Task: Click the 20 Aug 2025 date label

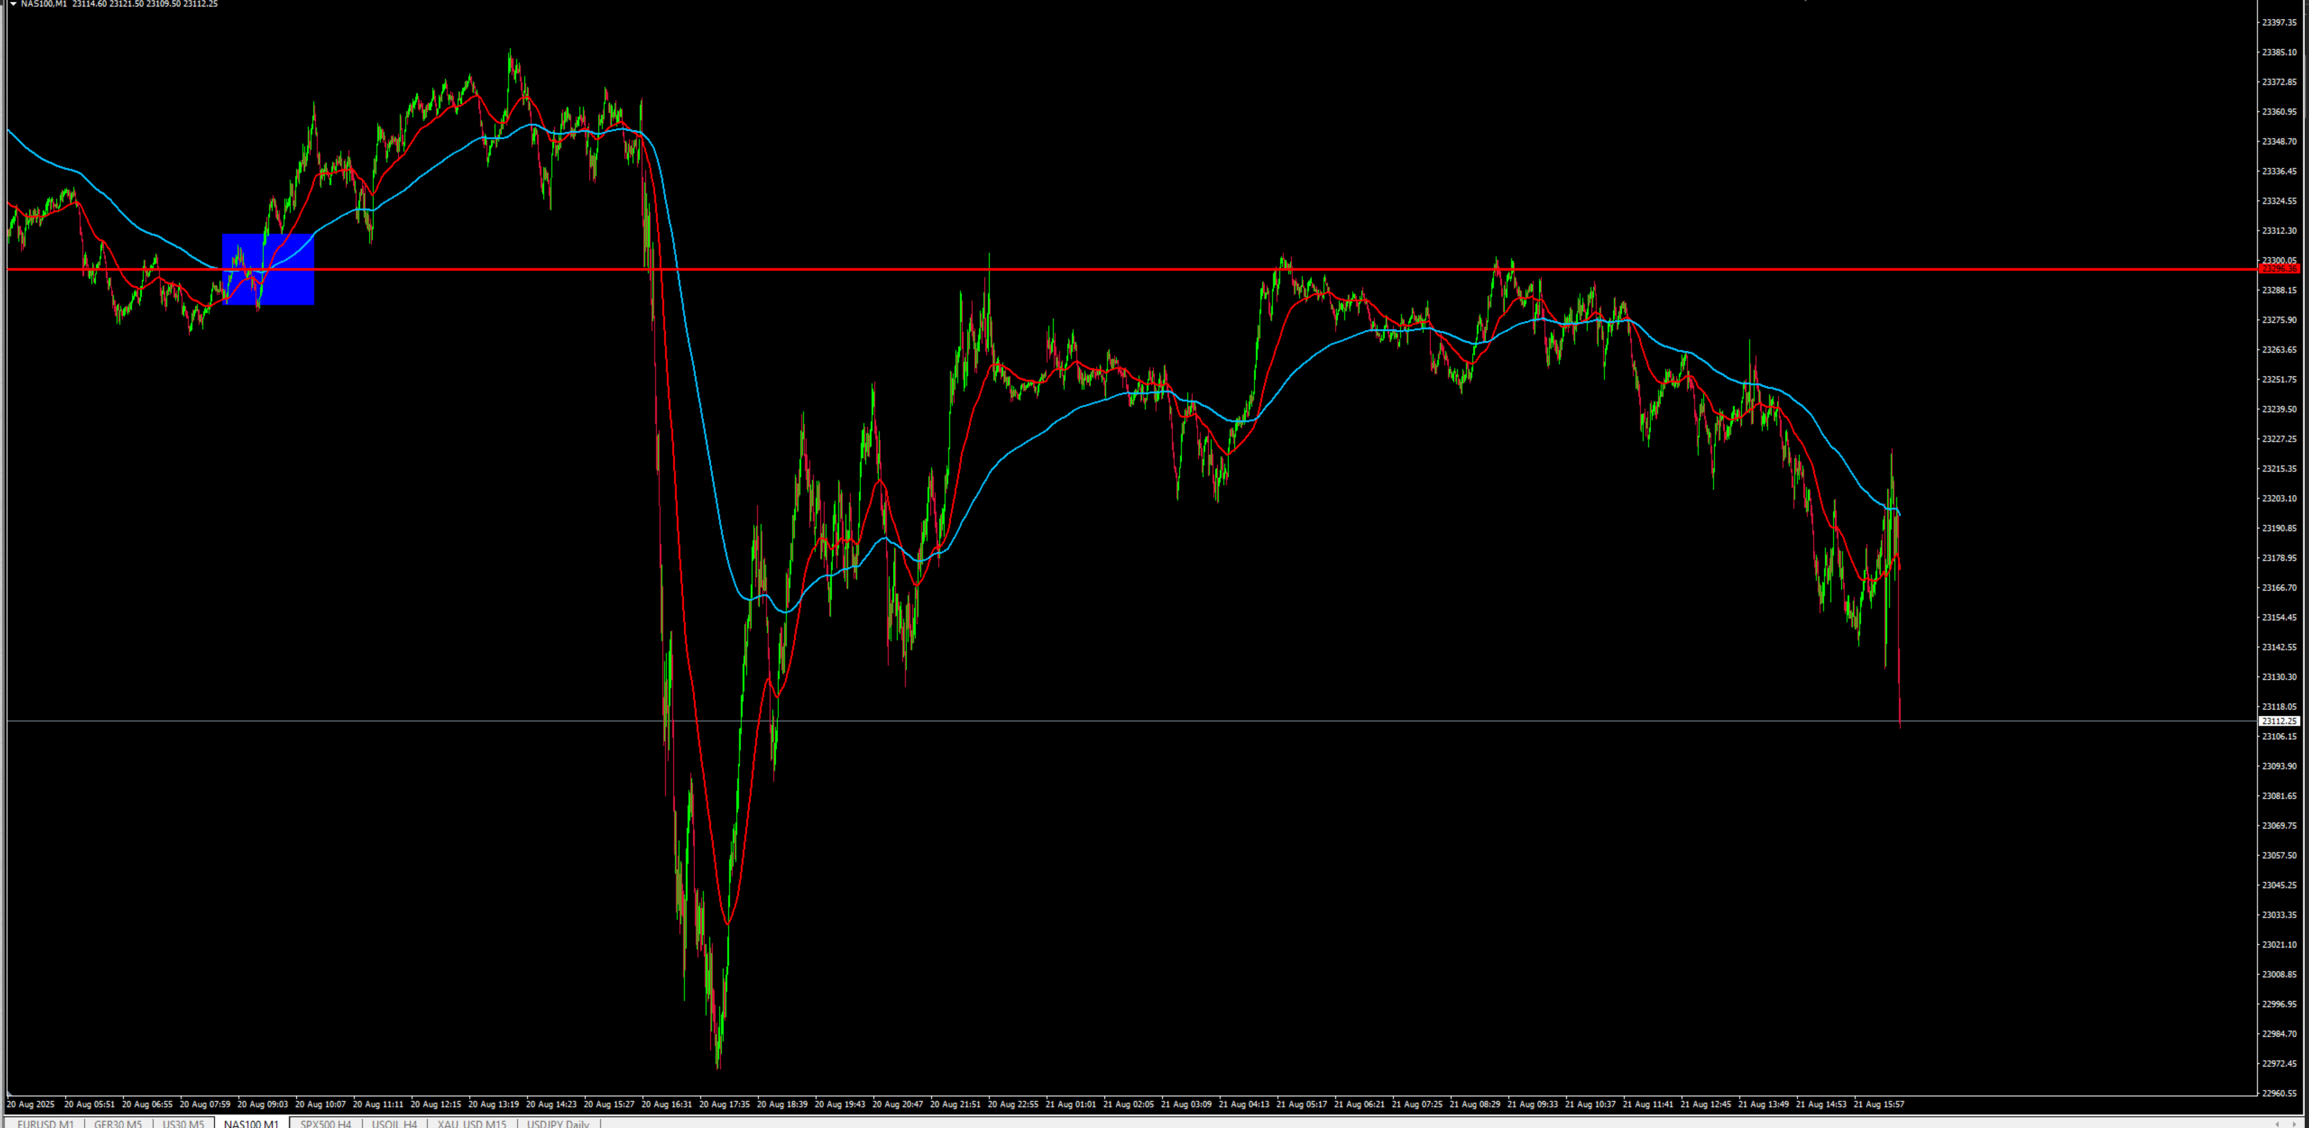Action: [31, 1105]
